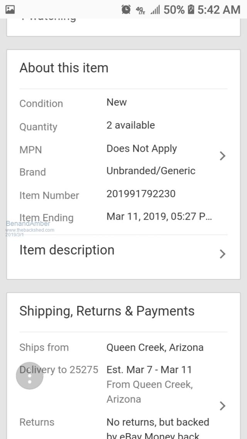Expand item specifics chevron beside MPN

coord(222,156)
